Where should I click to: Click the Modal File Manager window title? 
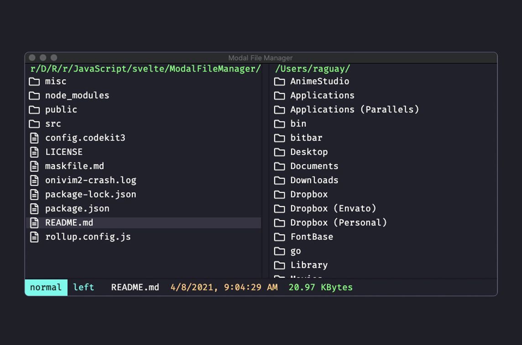(261, 58)
